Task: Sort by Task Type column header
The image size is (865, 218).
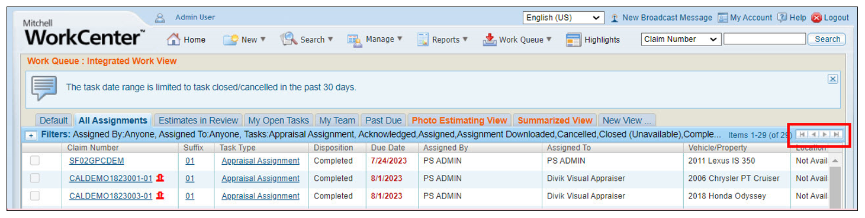Action: tap(237, 148)
